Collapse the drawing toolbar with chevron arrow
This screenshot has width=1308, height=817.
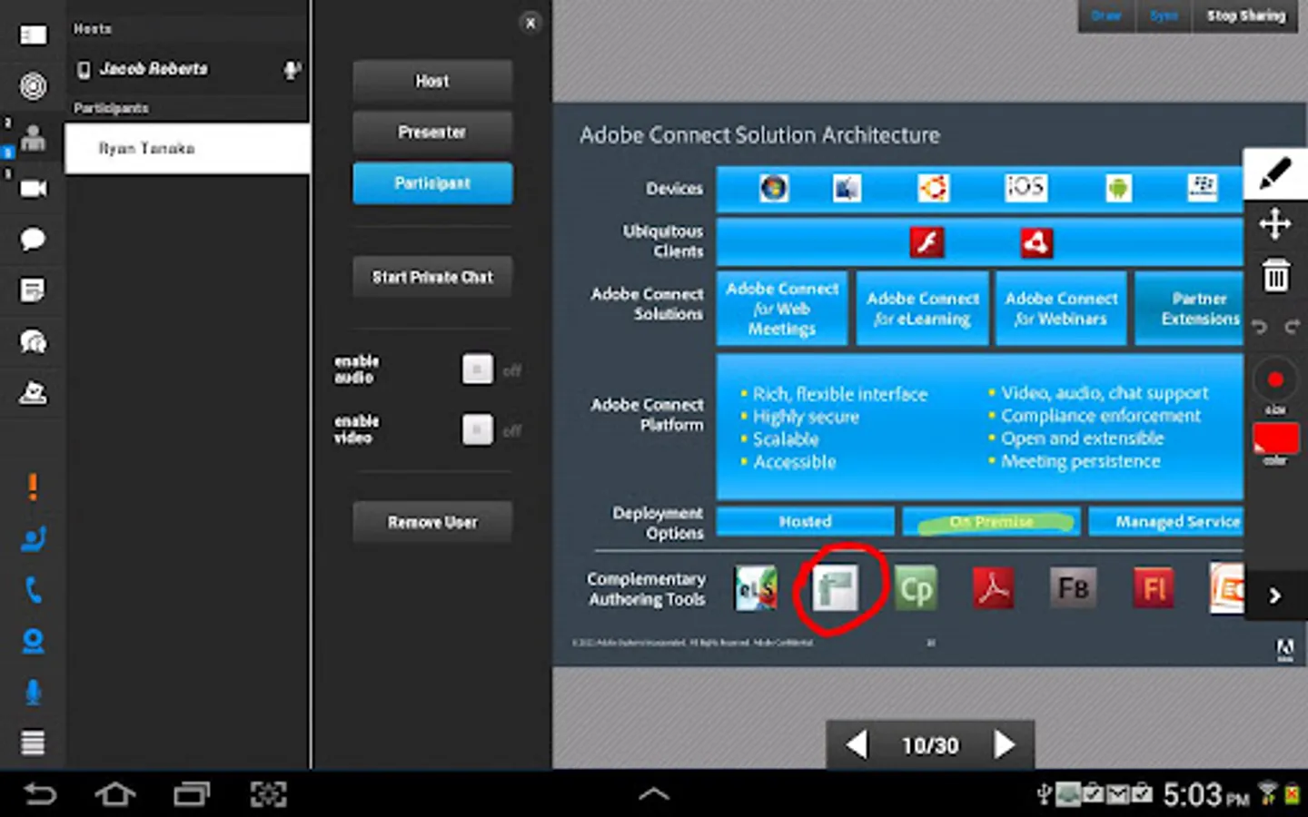coord(1275,596)
